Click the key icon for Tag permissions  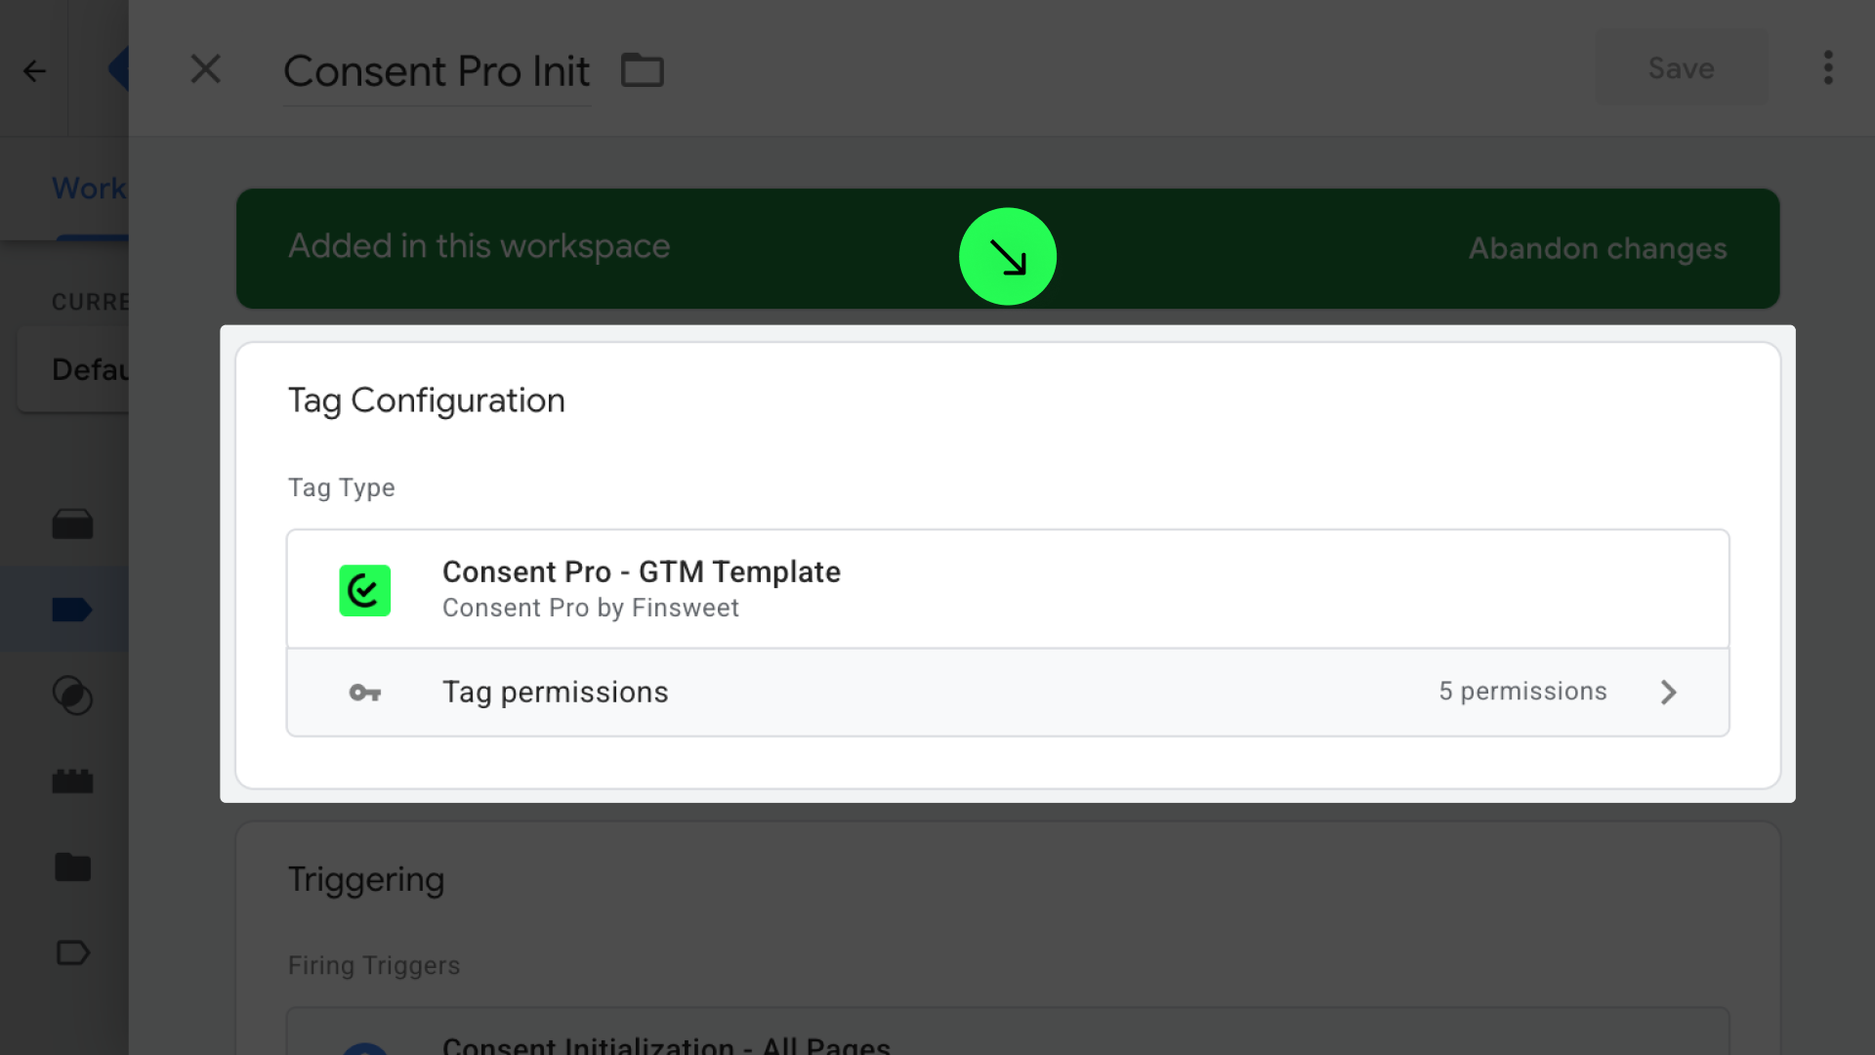(364, 693)
